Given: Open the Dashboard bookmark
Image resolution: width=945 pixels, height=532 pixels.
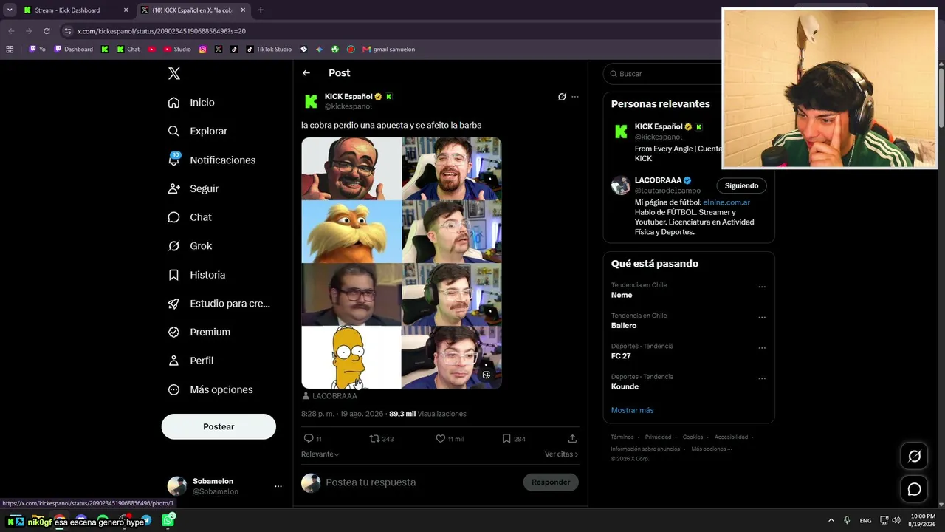Looking at the screenshot, I should pyautogui.click(x=73, y=50).
